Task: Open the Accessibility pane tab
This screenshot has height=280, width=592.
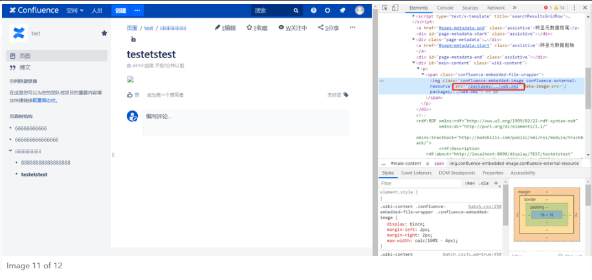Action: (x=523, y=173)
